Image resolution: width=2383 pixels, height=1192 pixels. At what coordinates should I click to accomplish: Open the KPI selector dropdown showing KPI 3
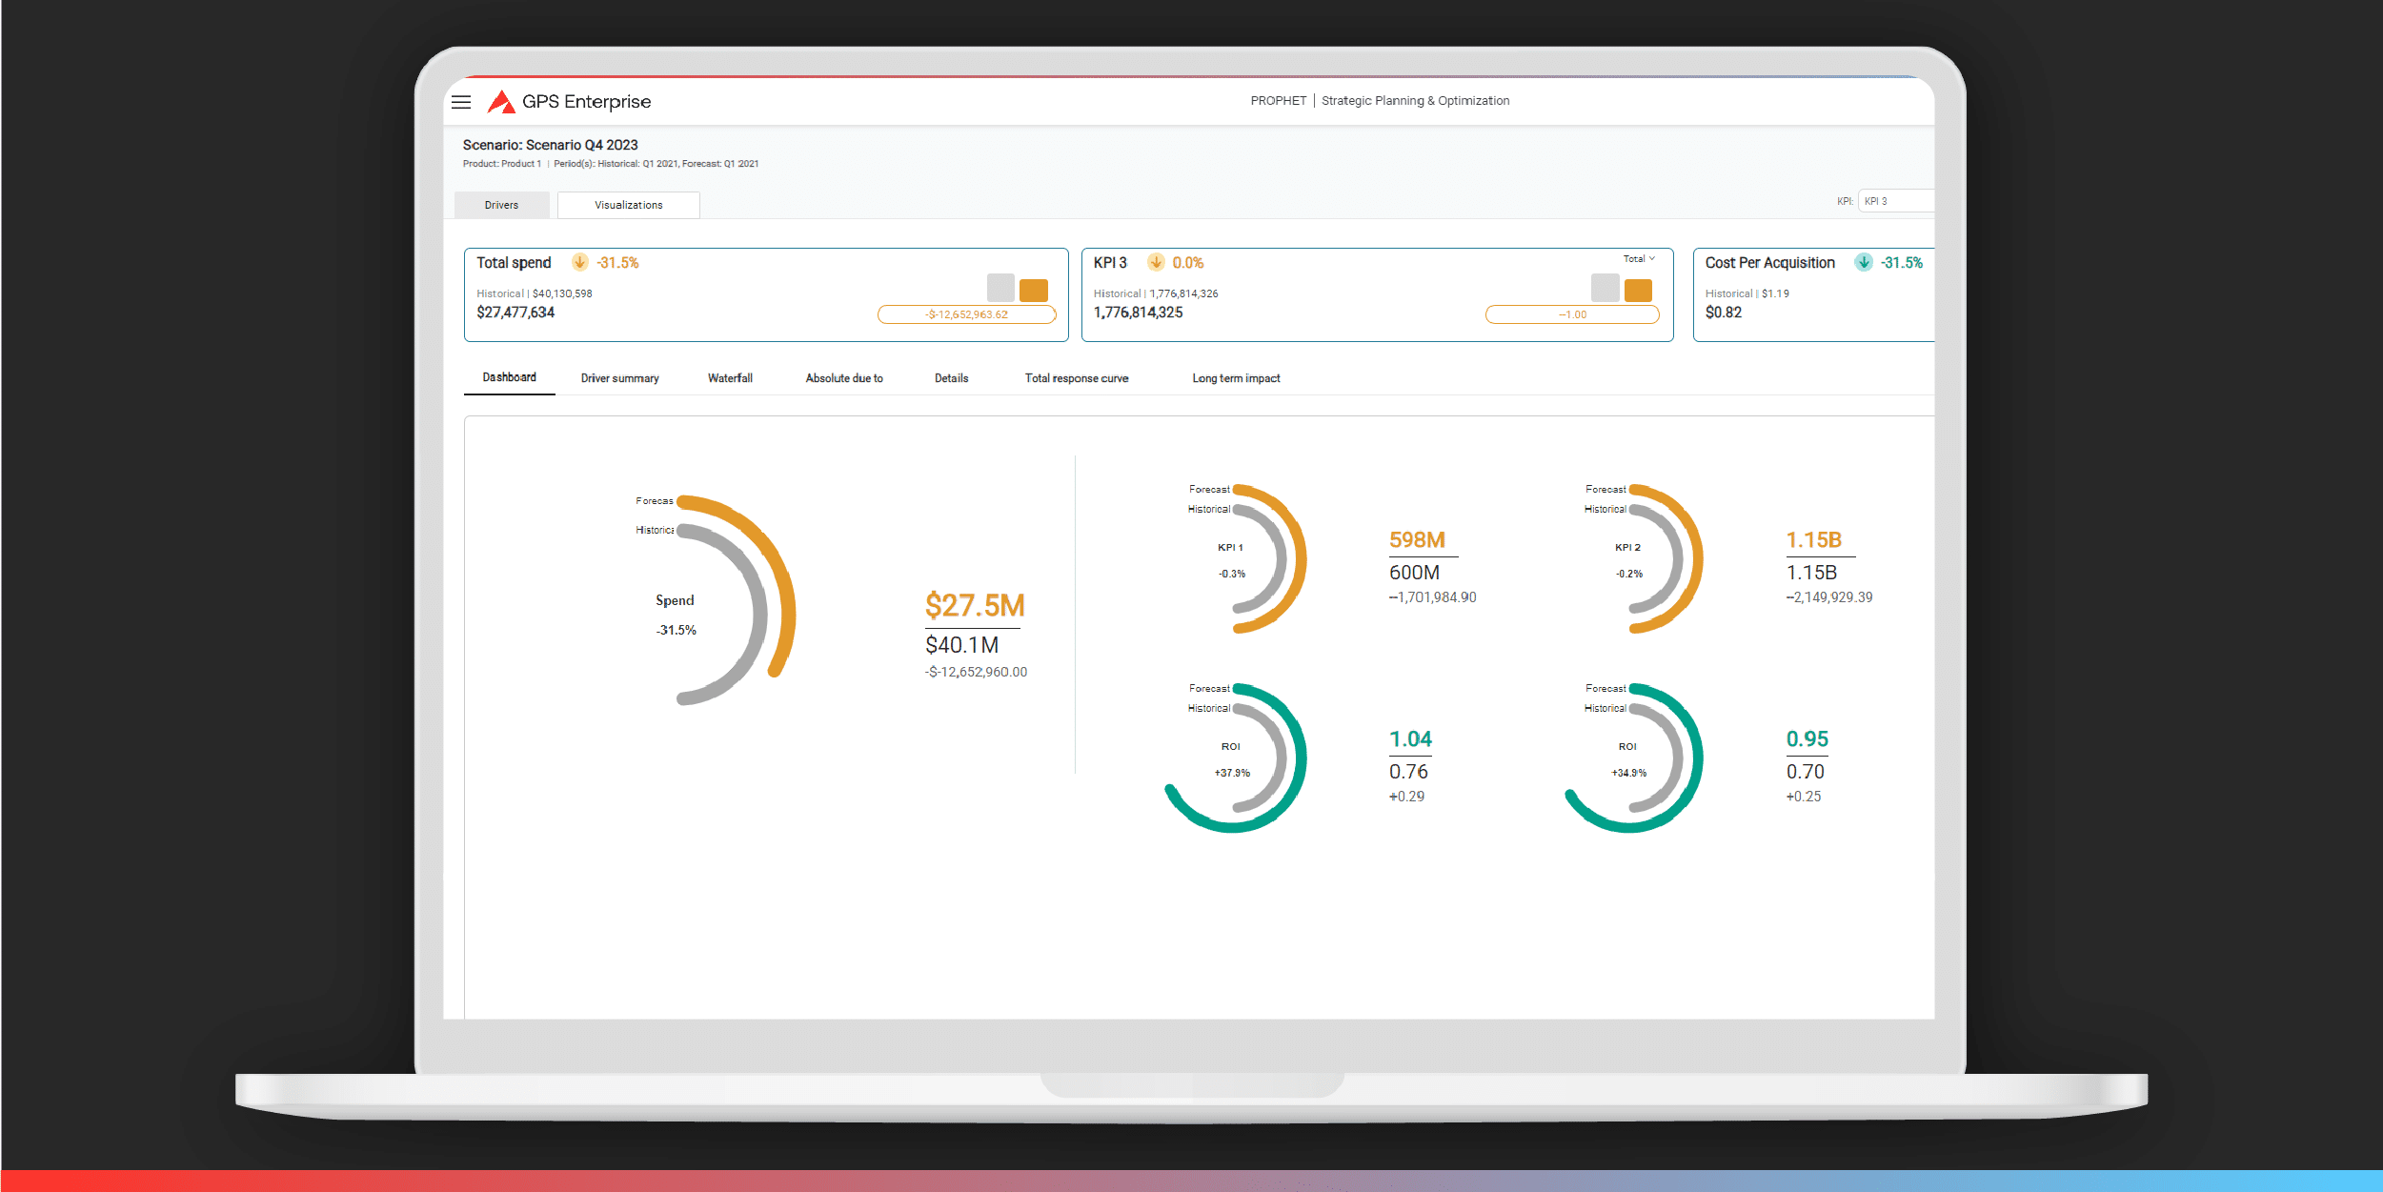(x=1896, y=201)
